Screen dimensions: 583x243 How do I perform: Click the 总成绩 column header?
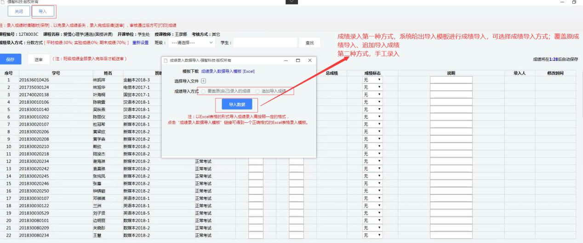tap(332, 73)
